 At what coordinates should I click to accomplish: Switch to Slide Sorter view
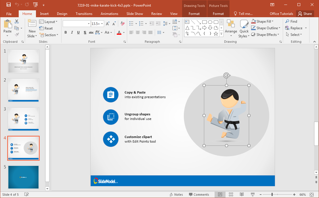click(x=231, y=195)
